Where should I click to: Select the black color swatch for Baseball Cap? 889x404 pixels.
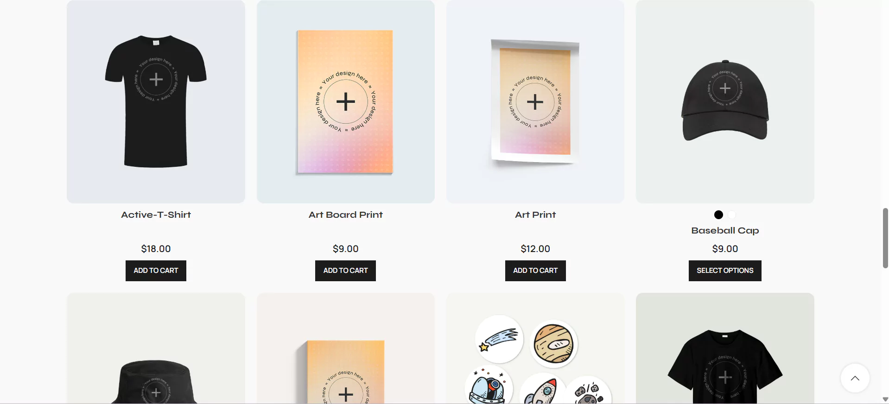[718, 215]
